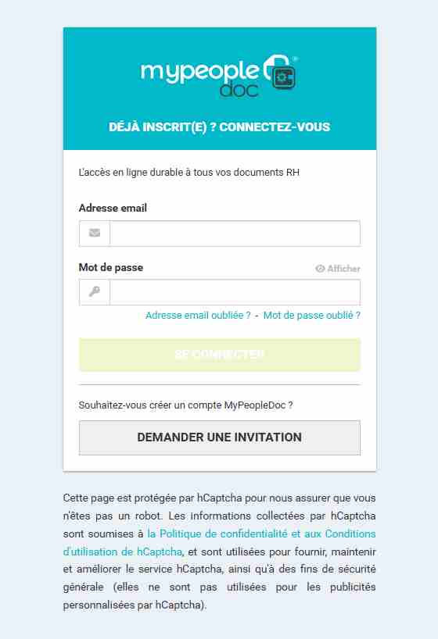The image size is (438, 639).
Task: Click the key icon in password field
Action: click(x=95, y=292)
